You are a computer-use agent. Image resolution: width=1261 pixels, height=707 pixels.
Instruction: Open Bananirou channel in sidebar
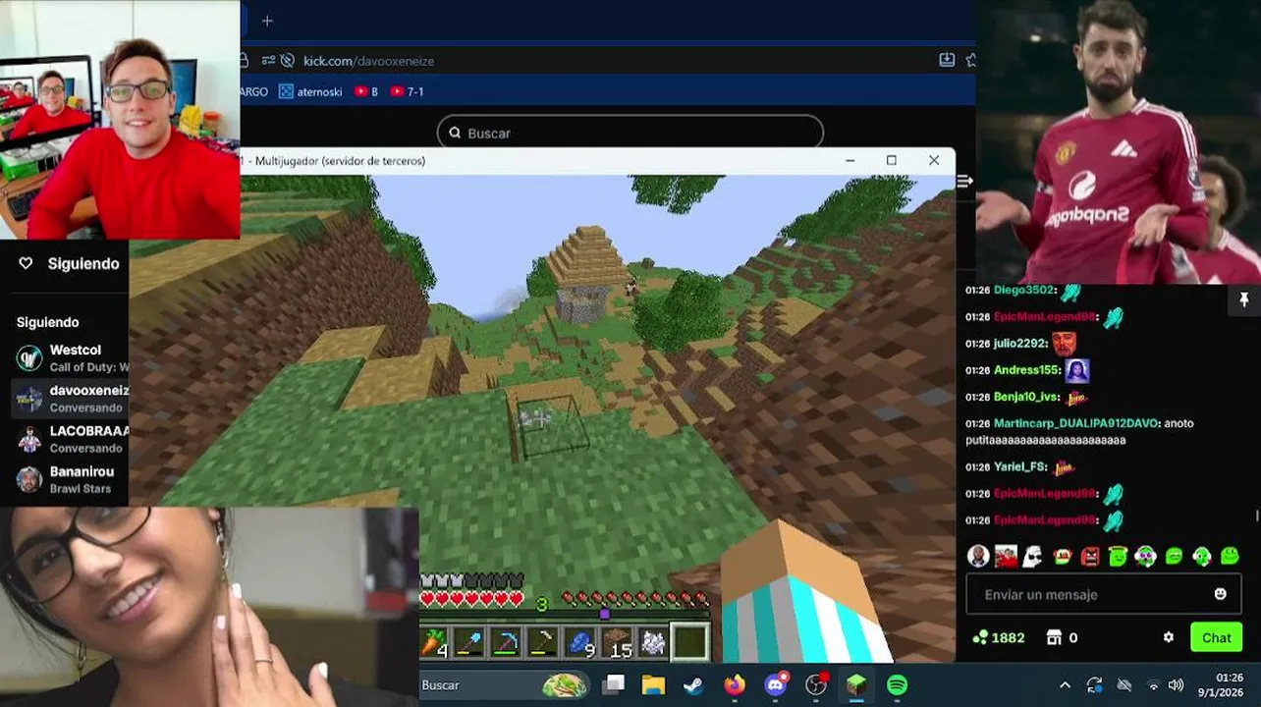pos(69,479)
